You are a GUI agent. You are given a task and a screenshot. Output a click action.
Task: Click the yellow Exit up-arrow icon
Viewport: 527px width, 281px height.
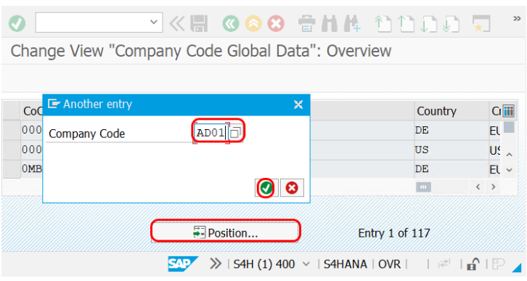[x=253, y=23]
